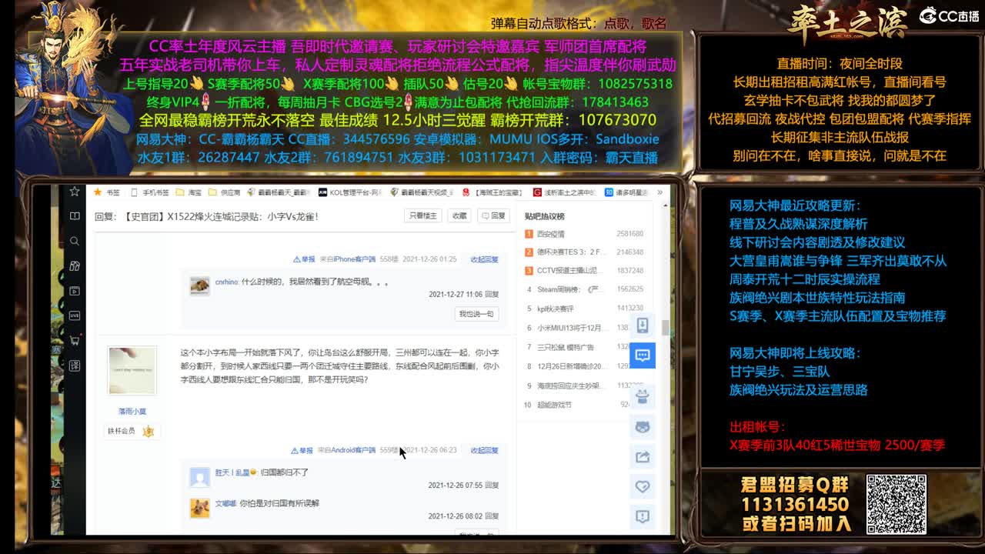Open the reading list book icon in sidebar
The width and height of the screenshot is (985, 554).
75,216
